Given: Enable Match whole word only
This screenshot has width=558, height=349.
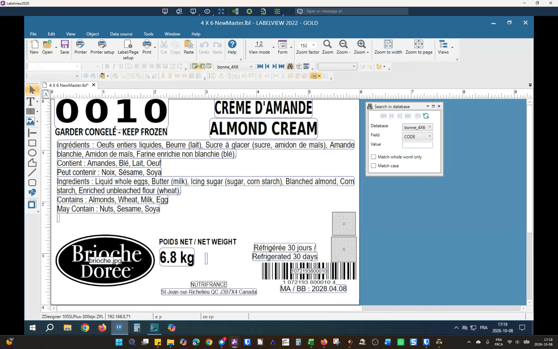Looking at the screenshot, I should coord(373,157).
